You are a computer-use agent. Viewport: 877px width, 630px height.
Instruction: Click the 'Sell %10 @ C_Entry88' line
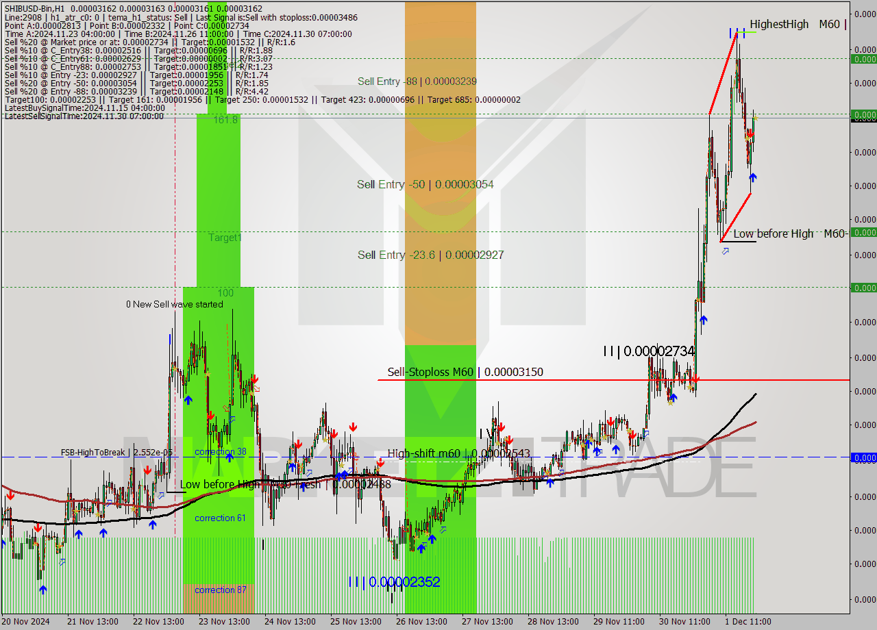coord(138,66)
